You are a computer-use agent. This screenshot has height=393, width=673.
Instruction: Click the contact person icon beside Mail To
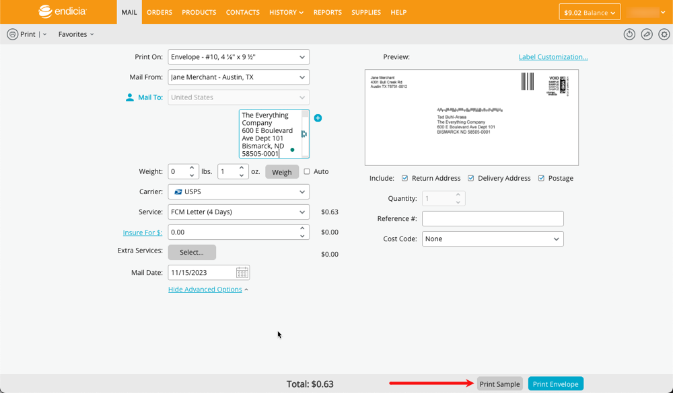[130, 97]
